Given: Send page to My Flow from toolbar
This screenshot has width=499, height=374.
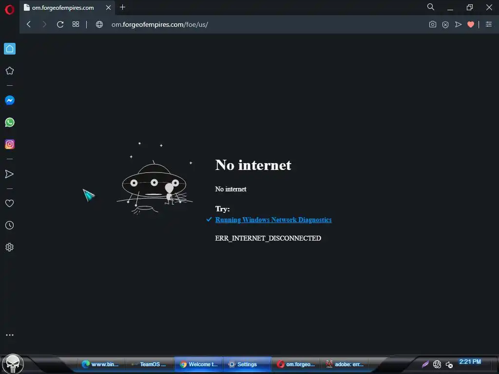Looking at the screenshot, I should click(458, 24).
